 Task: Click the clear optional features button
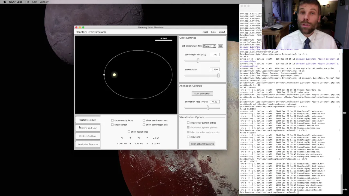[x=202, y=144]
